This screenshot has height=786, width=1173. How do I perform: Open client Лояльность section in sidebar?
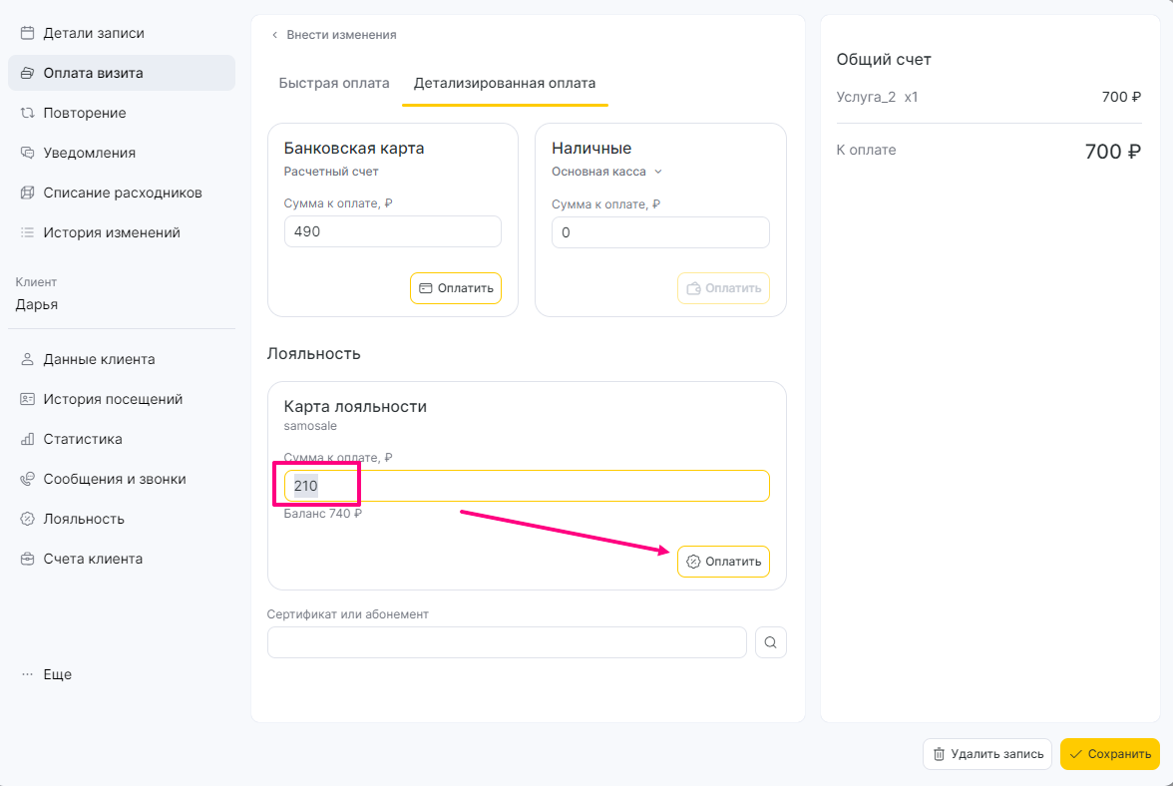122,519
